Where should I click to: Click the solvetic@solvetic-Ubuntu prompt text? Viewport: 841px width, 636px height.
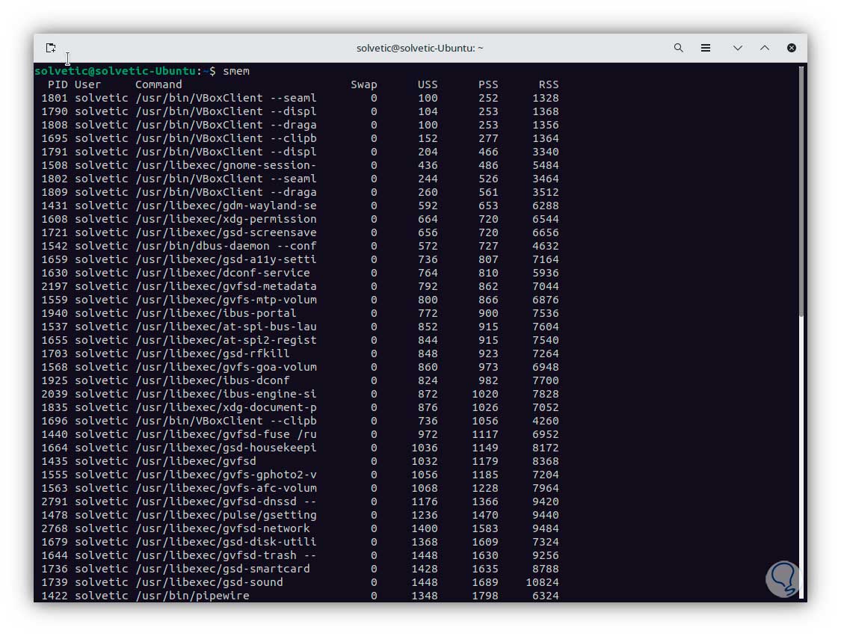(x=115, y=71)
